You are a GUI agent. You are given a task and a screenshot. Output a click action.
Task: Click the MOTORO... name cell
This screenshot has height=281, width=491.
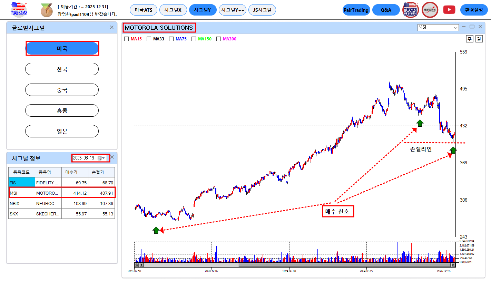(x=48, y=193)
